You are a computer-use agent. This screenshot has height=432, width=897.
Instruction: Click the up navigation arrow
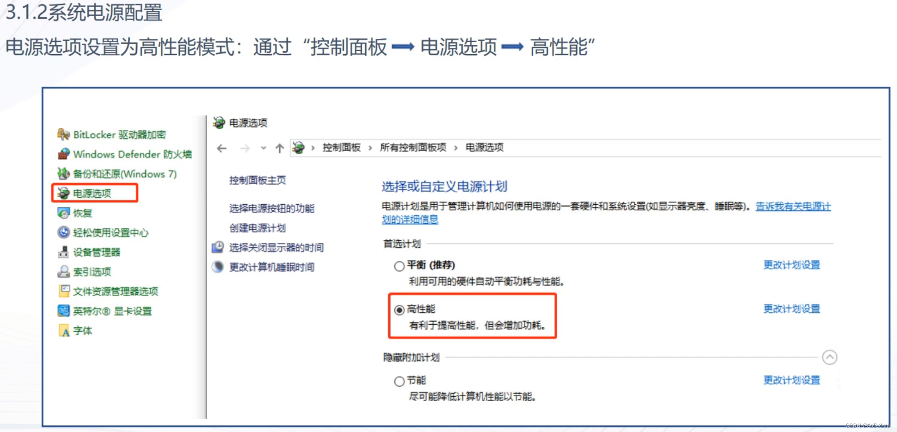click(x=280, y=148)
